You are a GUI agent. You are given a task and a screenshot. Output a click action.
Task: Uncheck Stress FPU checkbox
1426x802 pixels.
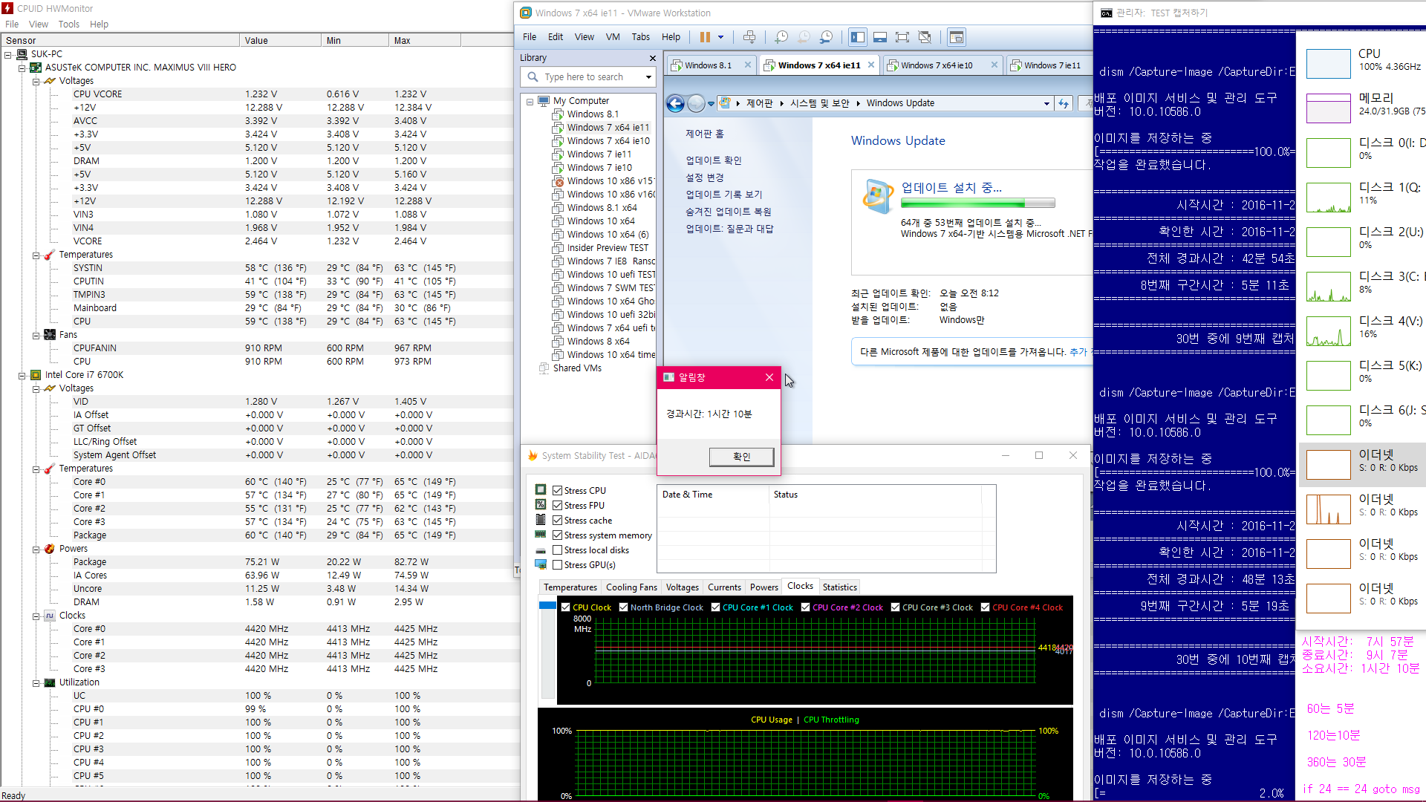coord(557,505)
